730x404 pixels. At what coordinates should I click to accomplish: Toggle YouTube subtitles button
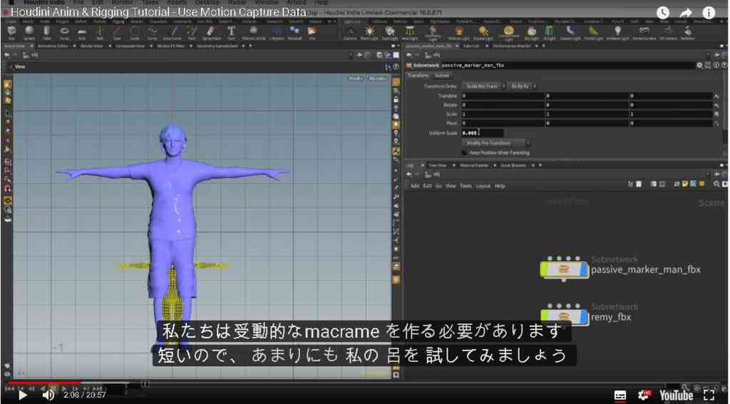pyautogui.click(x=620, y=395)
